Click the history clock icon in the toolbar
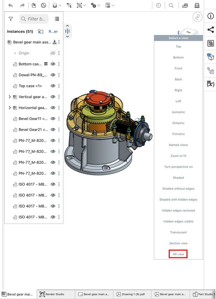 click(159, 5)
